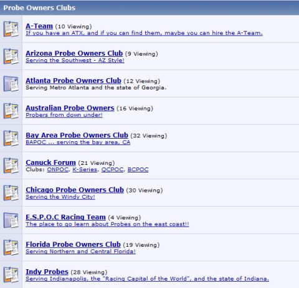This screenshot has width=299, height=288.
Task: Click the 'Probers from down under!' description link
Action: coord(64,115)
